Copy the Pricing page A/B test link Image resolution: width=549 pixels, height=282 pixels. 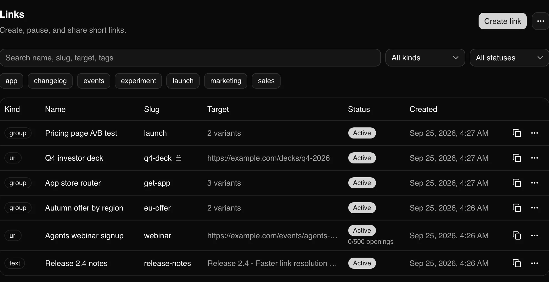click(517, 133)
